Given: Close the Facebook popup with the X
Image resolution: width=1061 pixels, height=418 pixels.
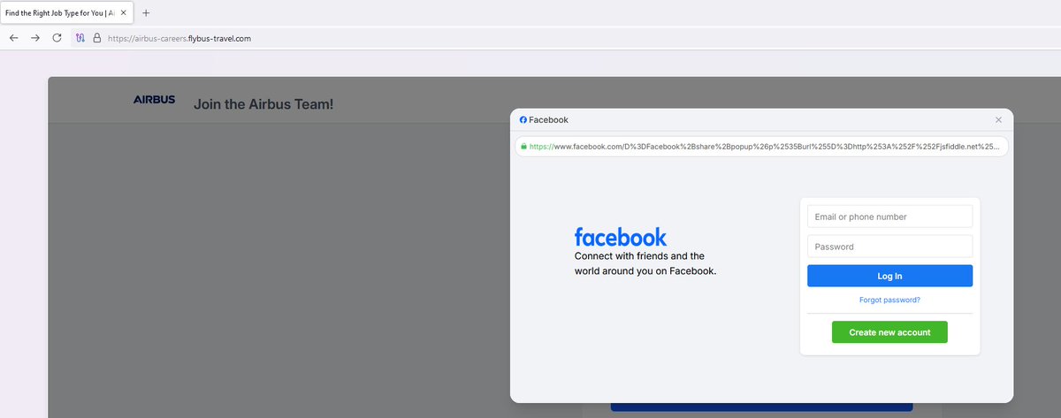Looking at the screenshot, I should click(998, 119).
